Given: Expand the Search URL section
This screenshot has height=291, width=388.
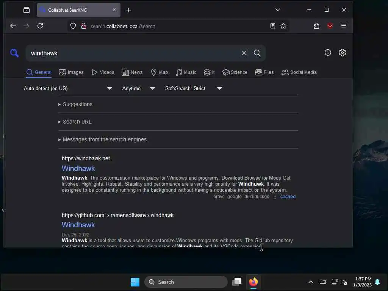Looking at the screenshot, I should 75,122.
